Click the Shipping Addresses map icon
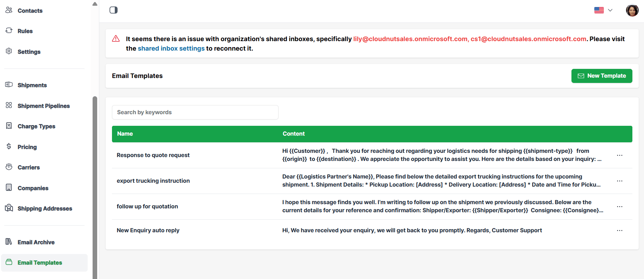 (9, 208)
